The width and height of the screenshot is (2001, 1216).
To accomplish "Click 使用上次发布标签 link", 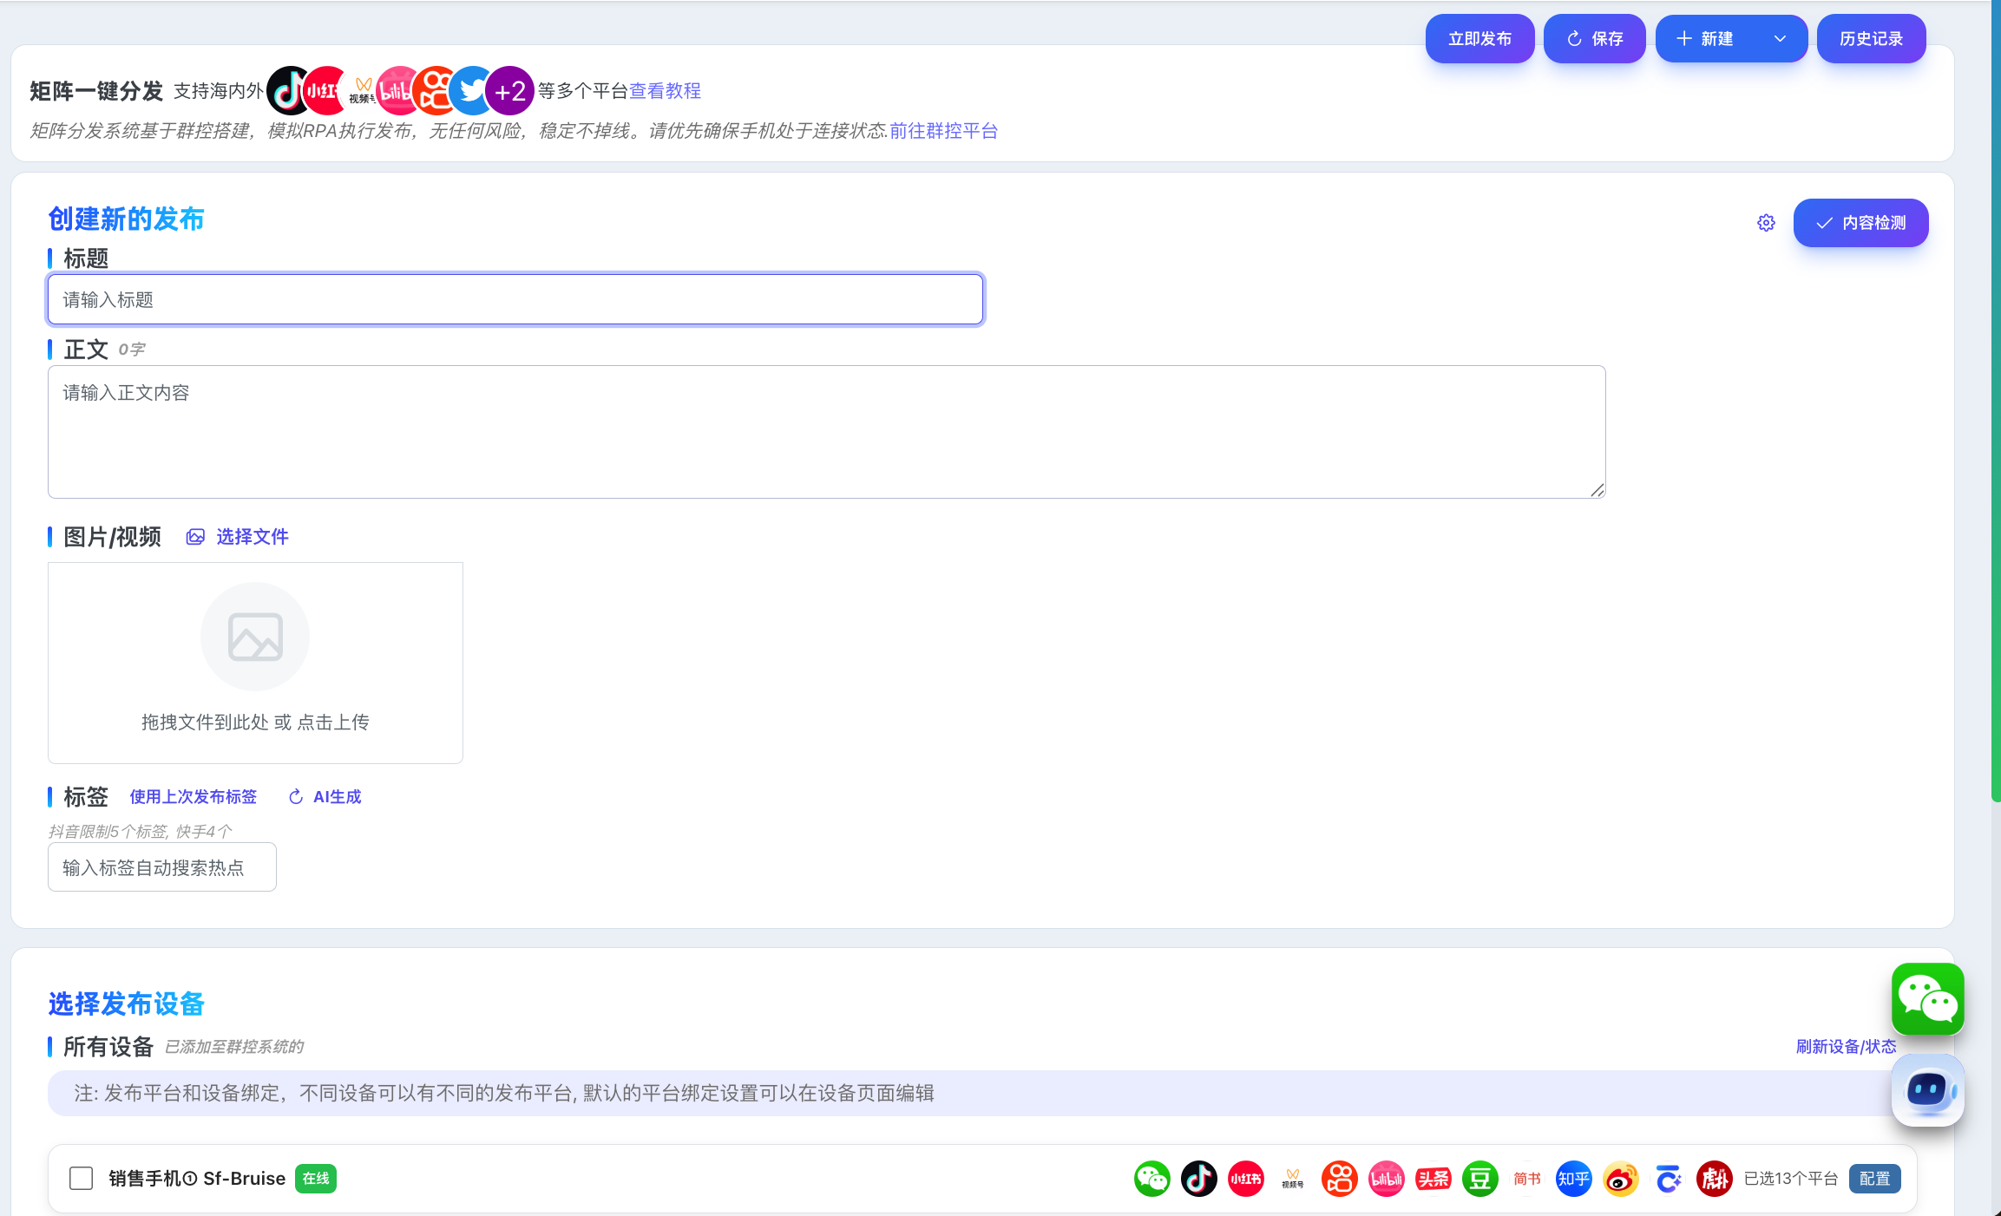I will (193, 796).
